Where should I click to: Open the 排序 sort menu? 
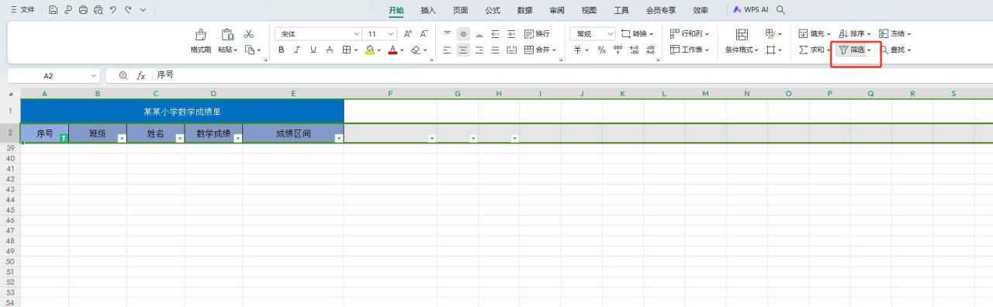click(855, 34)
